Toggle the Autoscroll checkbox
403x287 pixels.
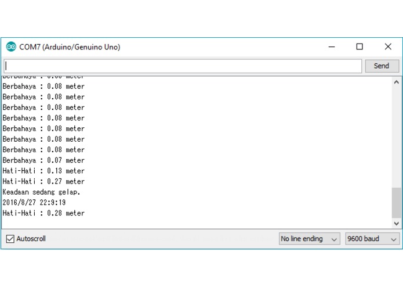pos(10,239)
